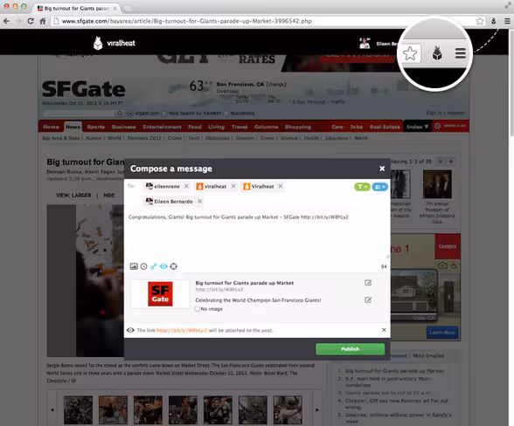Click the Eileen user avatar in the Viralheat header

365,44
